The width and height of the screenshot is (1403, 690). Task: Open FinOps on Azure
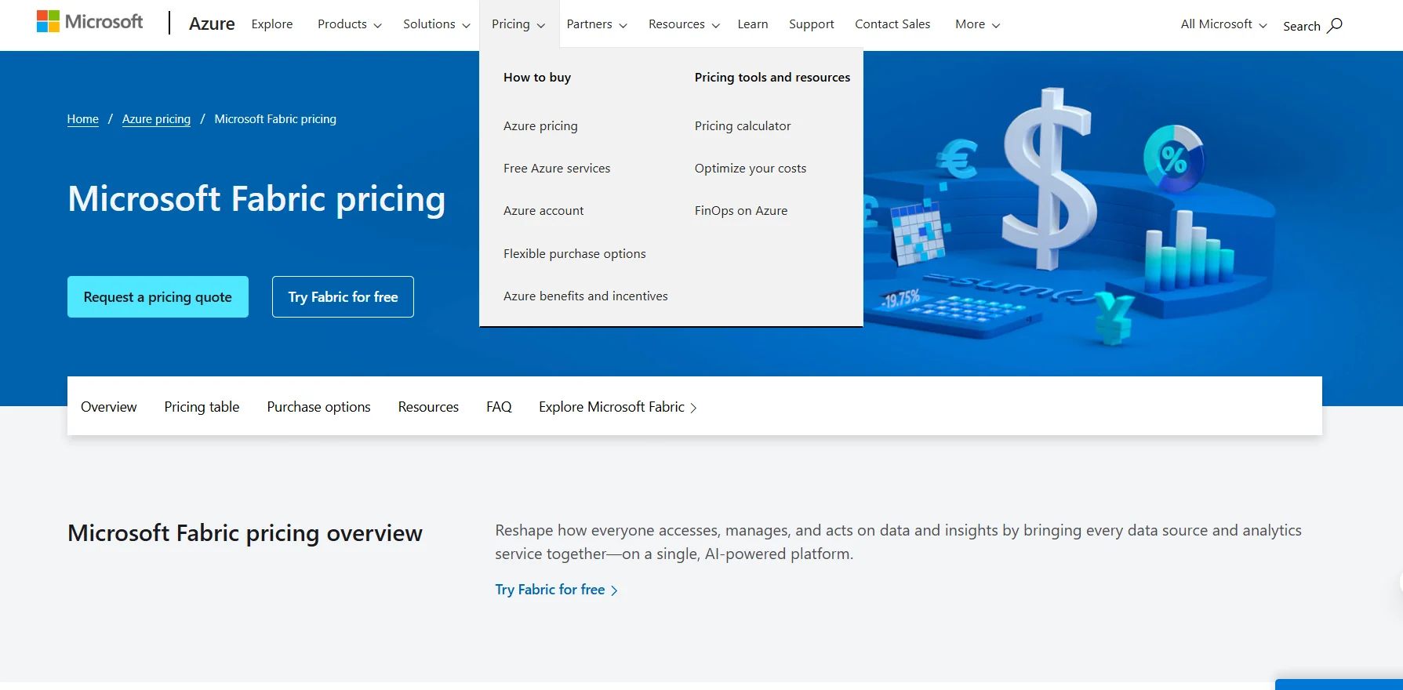(741, 211)
